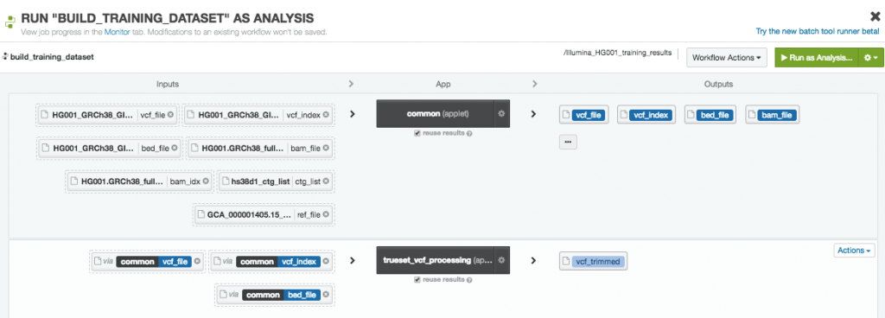Expand the gear dropdown beside Run as Analysis
The height and width of the screenshot is (318, 885).
(869, 58)
